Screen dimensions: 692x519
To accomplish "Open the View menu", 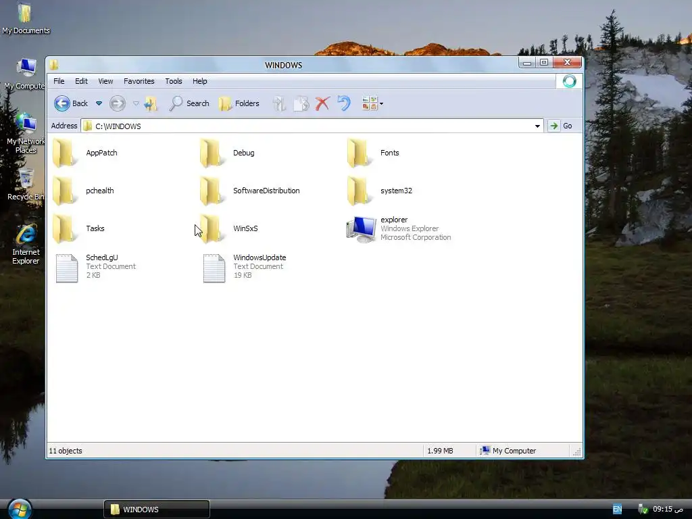I will click(x=105, y=81).
